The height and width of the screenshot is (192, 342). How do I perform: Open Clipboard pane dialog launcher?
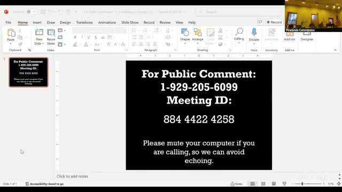click(x=29, y=50)
